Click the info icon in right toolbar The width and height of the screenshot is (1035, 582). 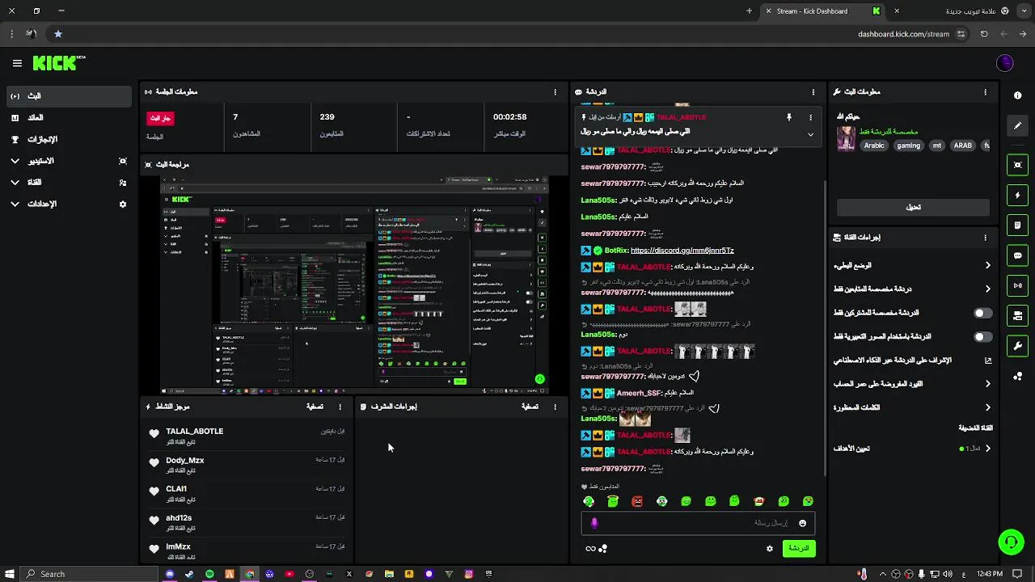tap(1017, 95)
